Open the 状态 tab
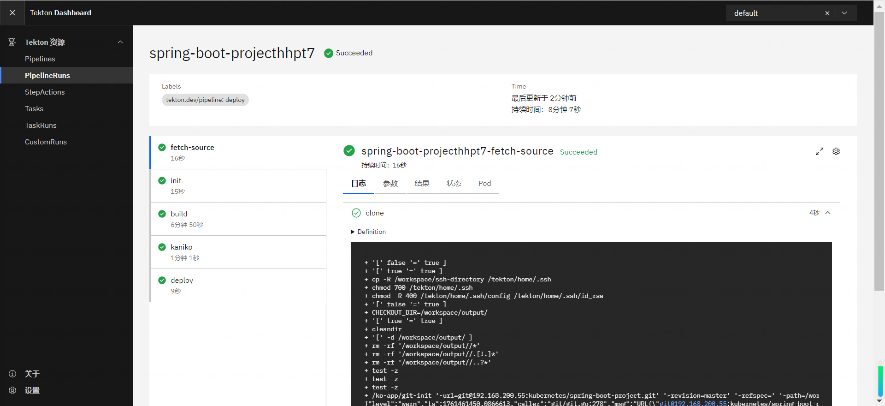Screen dimensions: 885x406 (x=454, y=184)
